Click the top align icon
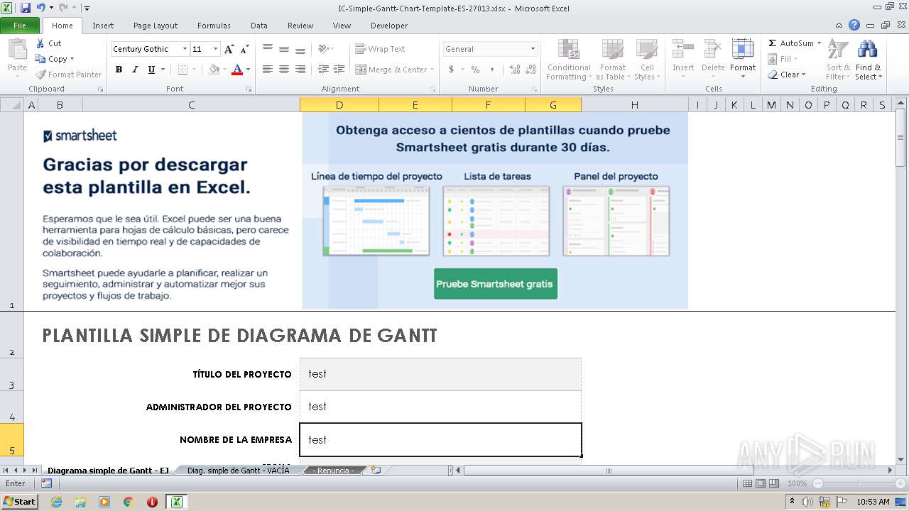 click(268, 49)
